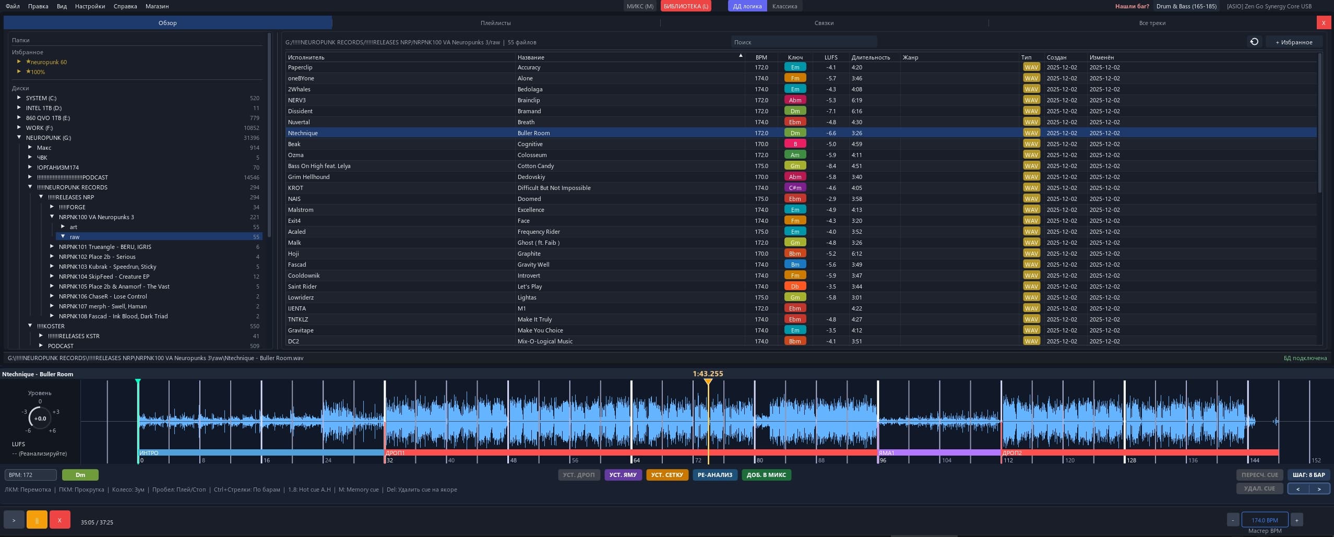
Task: Collapse the !!!!KOSTER folder
Action: click(30, 326)
